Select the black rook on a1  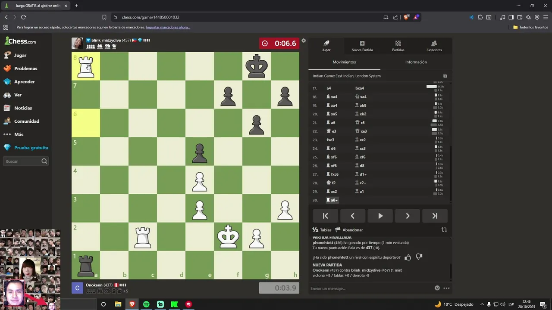pyautogui.click(x=86, y=265)
